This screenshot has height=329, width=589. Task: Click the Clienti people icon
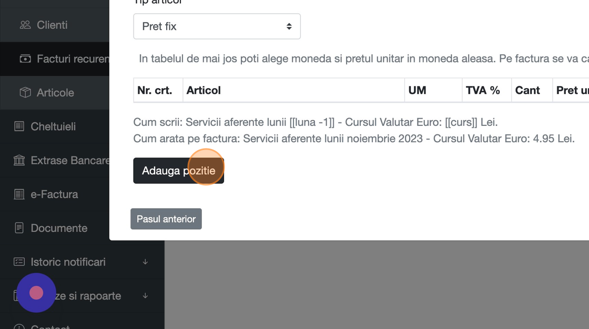(x=25, y=25)
